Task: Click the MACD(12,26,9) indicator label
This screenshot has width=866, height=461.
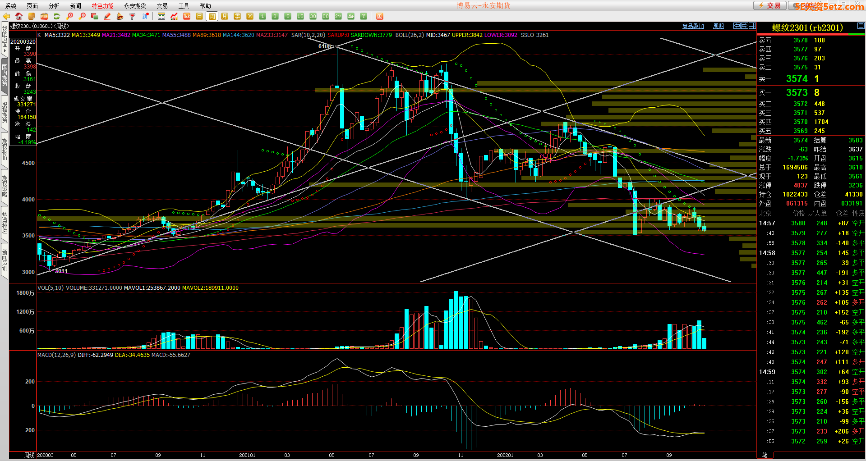Action: point(56,355)
